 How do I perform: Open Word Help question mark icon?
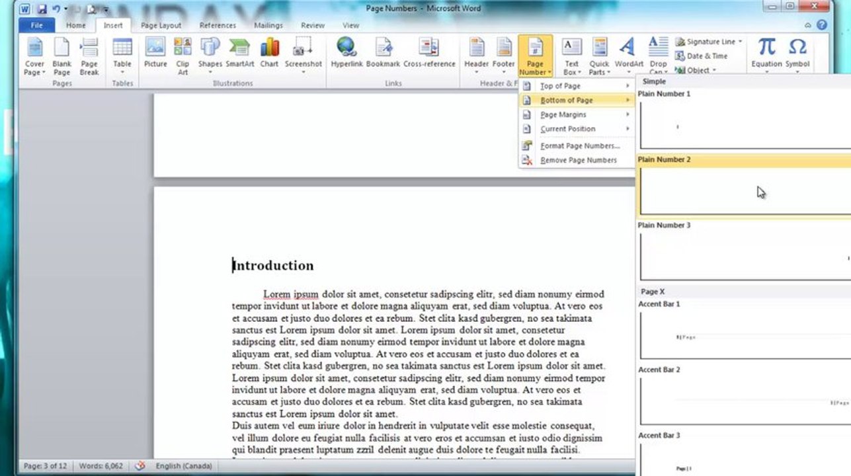coord(822,25)
